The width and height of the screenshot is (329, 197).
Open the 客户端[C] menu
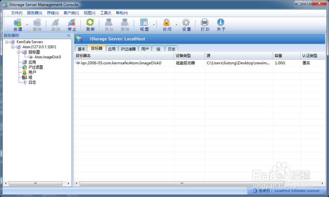coord(71,13)
